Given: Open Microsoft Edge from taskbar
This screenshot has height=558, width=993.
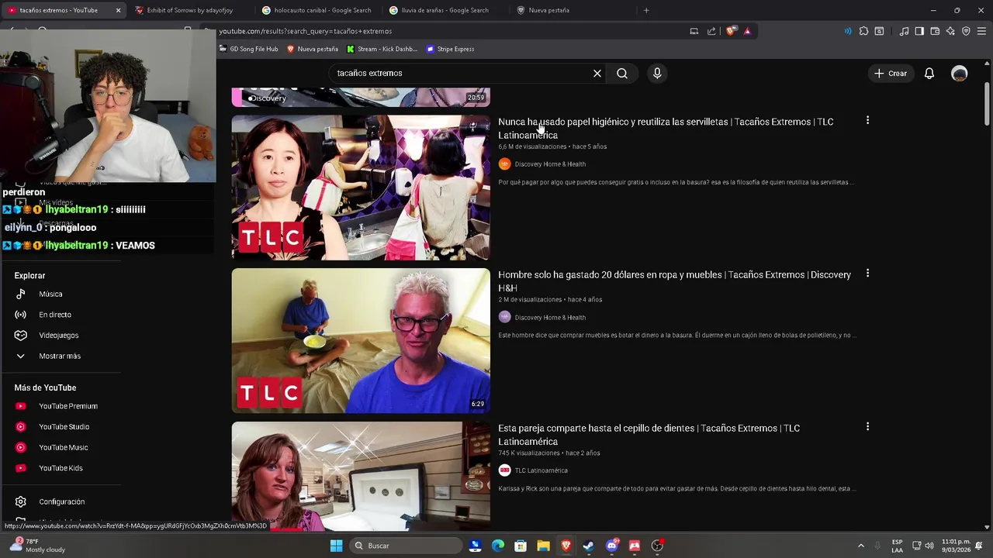Looking at the screenshot, I should coord(498,546).
